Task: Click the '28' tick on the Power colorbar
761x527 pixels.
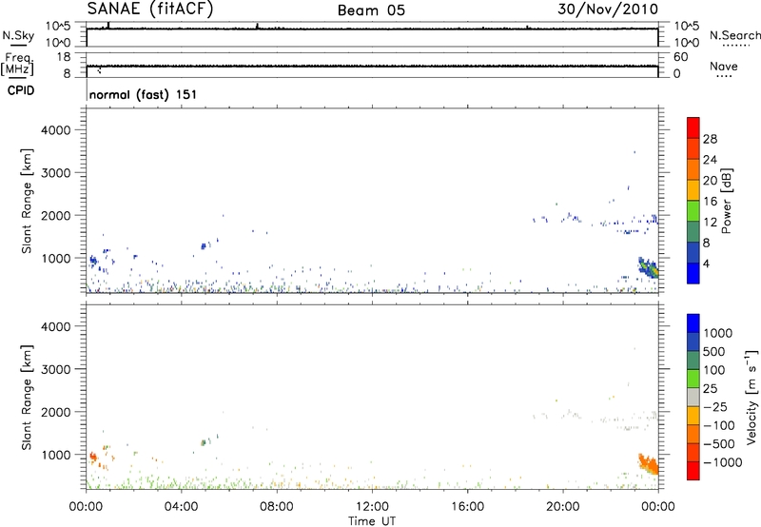Action: 710,139
